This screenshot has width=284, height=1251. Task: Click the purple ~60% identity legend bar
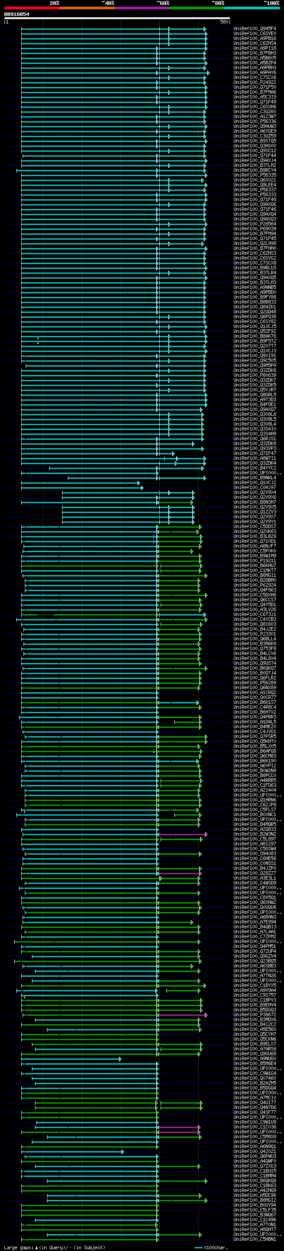point(142,8)
